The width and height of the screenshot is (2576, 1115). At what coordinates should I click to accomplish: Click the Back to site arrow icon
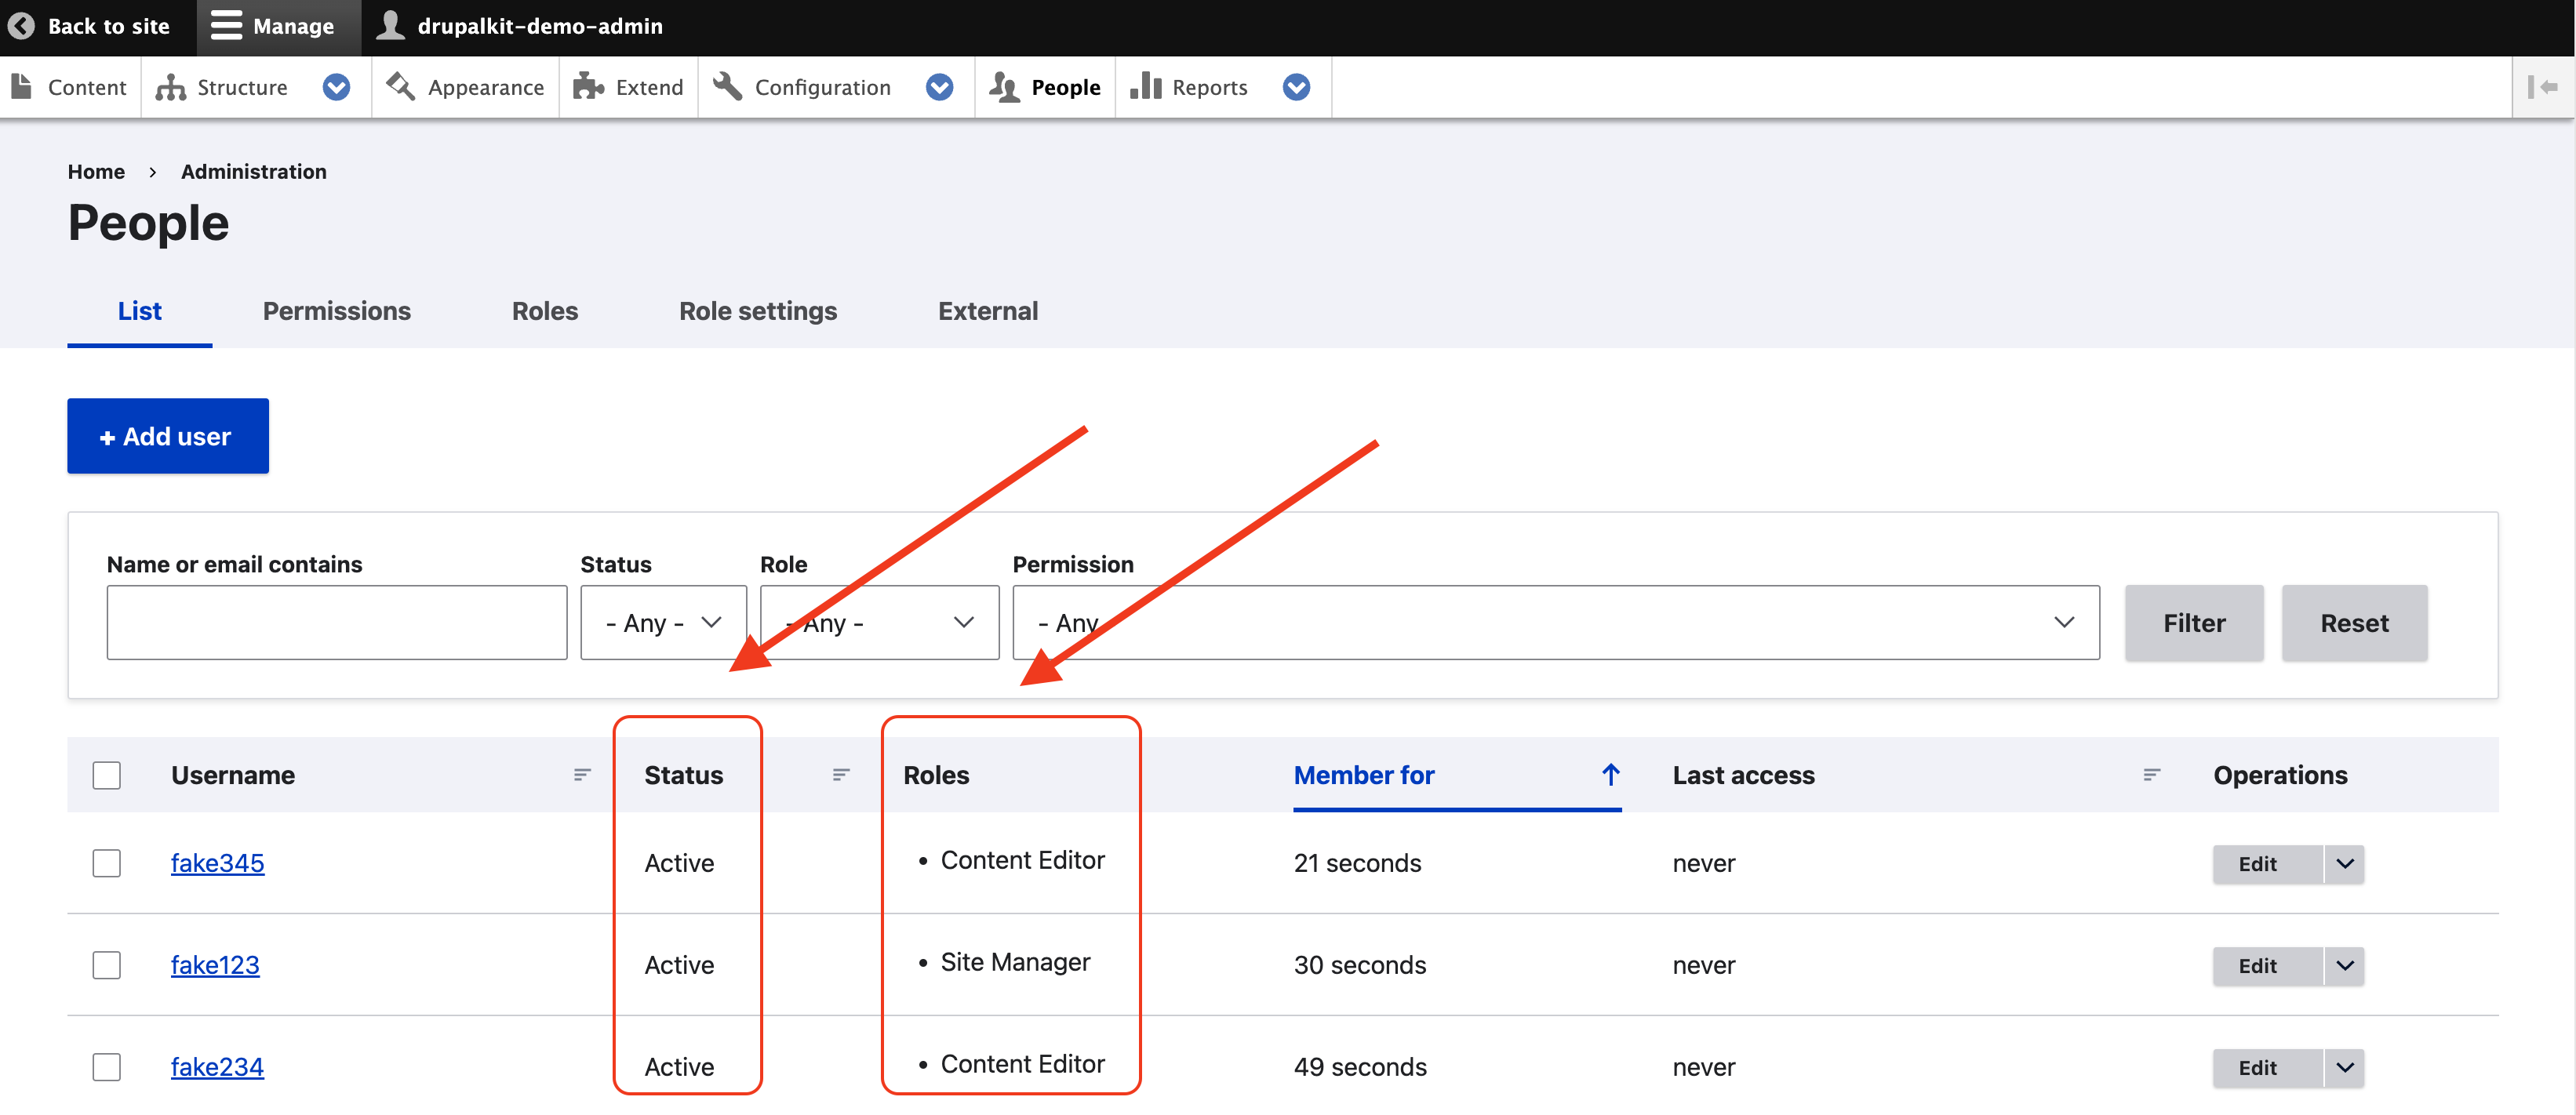[x=21, y=26]
